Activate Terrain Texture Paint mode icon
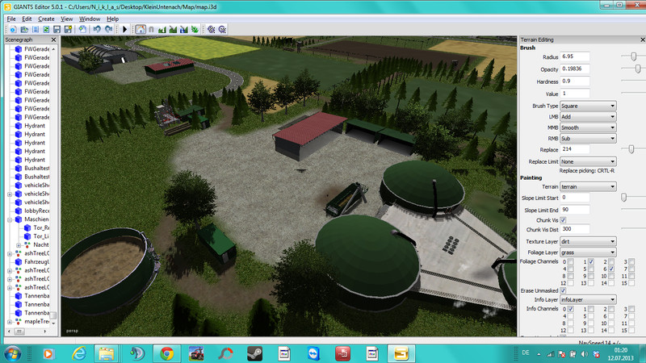 (173, 29)
